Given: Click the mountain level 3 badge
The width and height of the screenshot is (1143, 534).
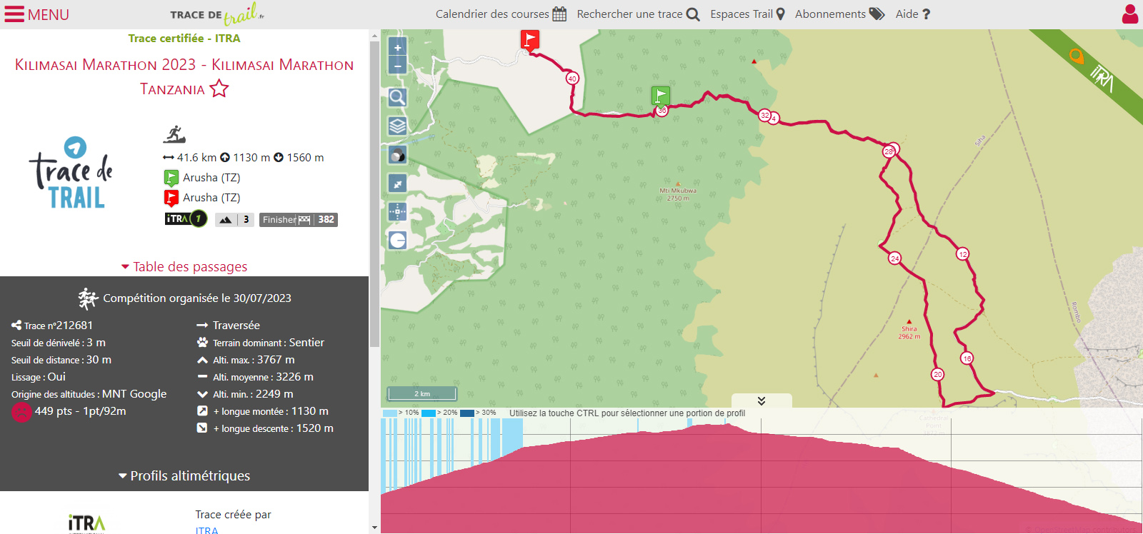Looking at the screenshot, I should pos(235,220).
